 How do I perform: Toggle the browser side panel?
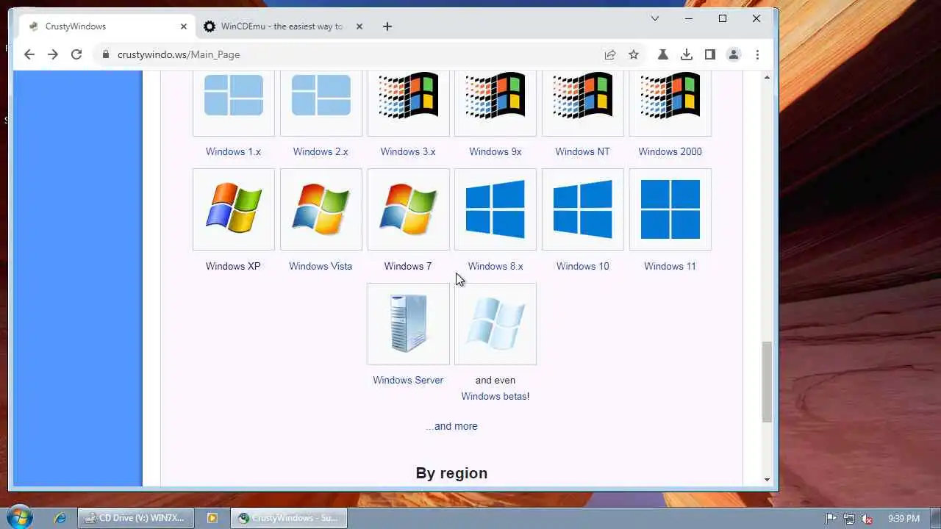click(710, 54)
